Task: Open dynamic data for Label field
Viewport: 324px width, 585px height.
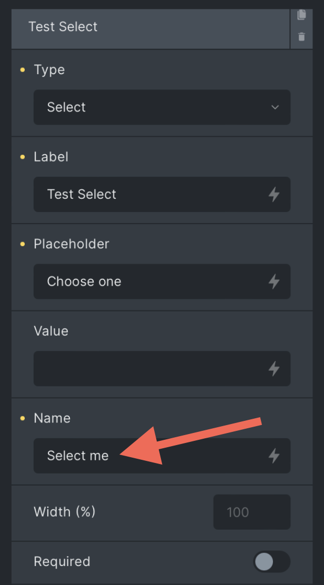Action: pos(274,194)
